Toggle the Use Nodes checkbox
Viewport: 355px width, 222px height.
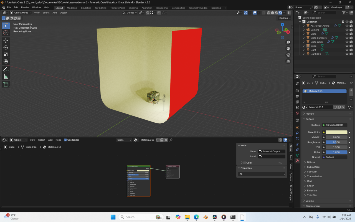66,140
